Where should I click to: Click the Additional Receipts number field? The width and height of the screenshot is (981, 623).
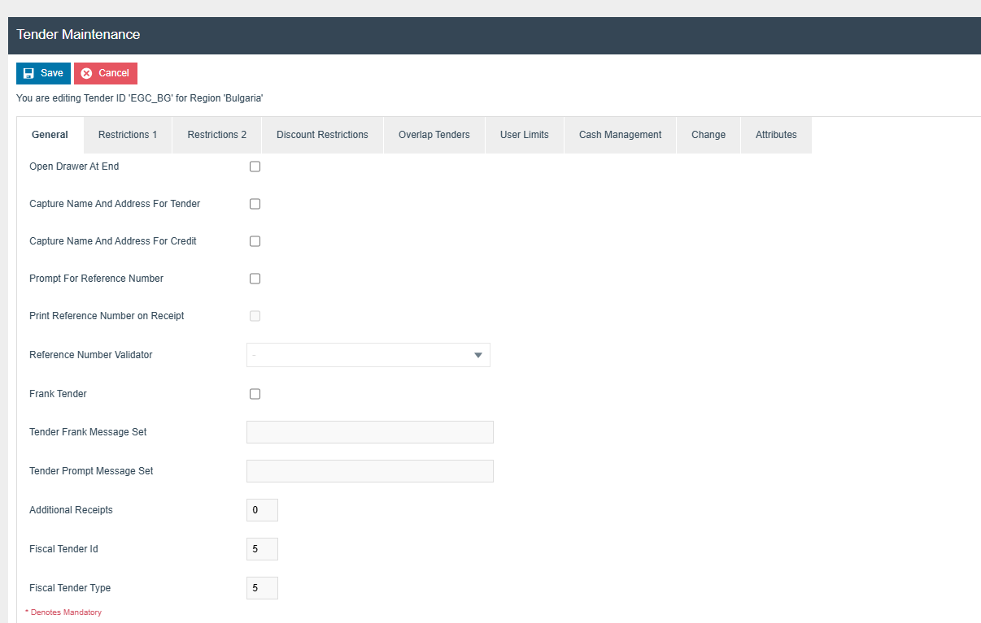(262, 510)
